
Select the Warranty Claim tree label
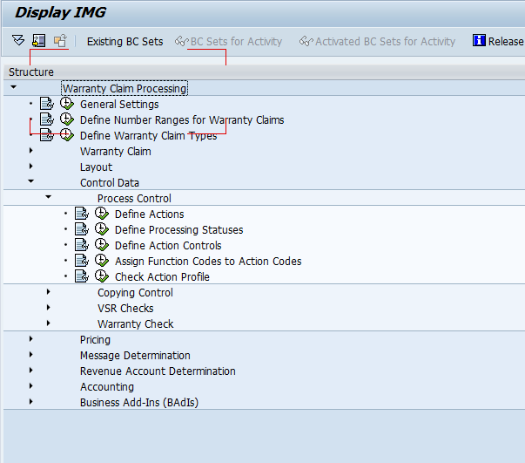click(x=116, y=152)
